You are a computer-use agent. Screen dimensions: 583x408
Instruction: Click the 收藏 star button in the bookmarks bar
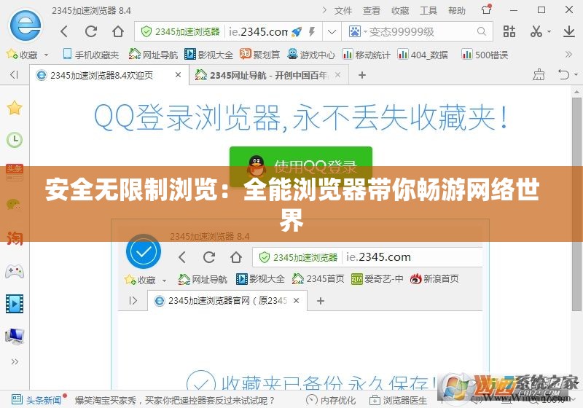(x=22, y=55)
